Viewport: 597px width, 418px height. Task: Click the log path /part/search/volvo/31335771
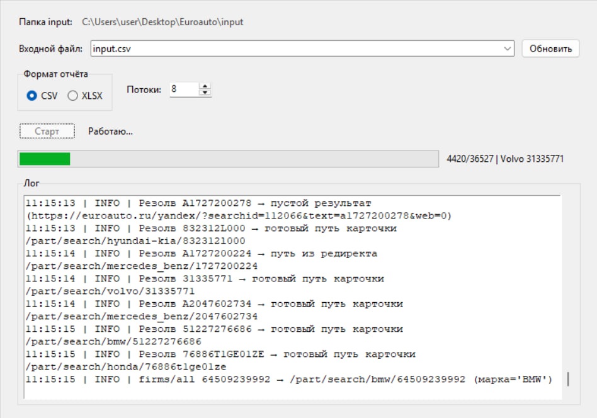(110, 291)
